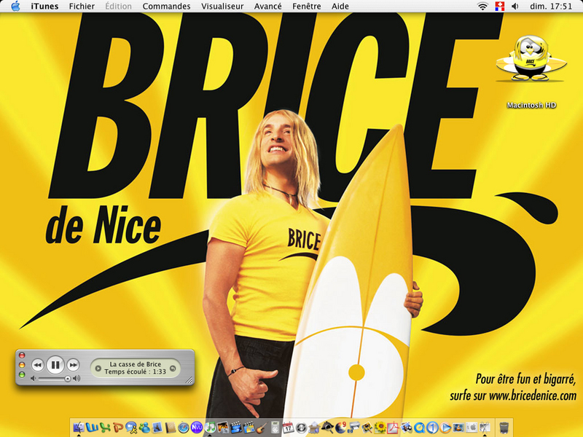Click the iTunes volume slider knob
This screenshot has width=583, height=437.
[x=68, y=379]
